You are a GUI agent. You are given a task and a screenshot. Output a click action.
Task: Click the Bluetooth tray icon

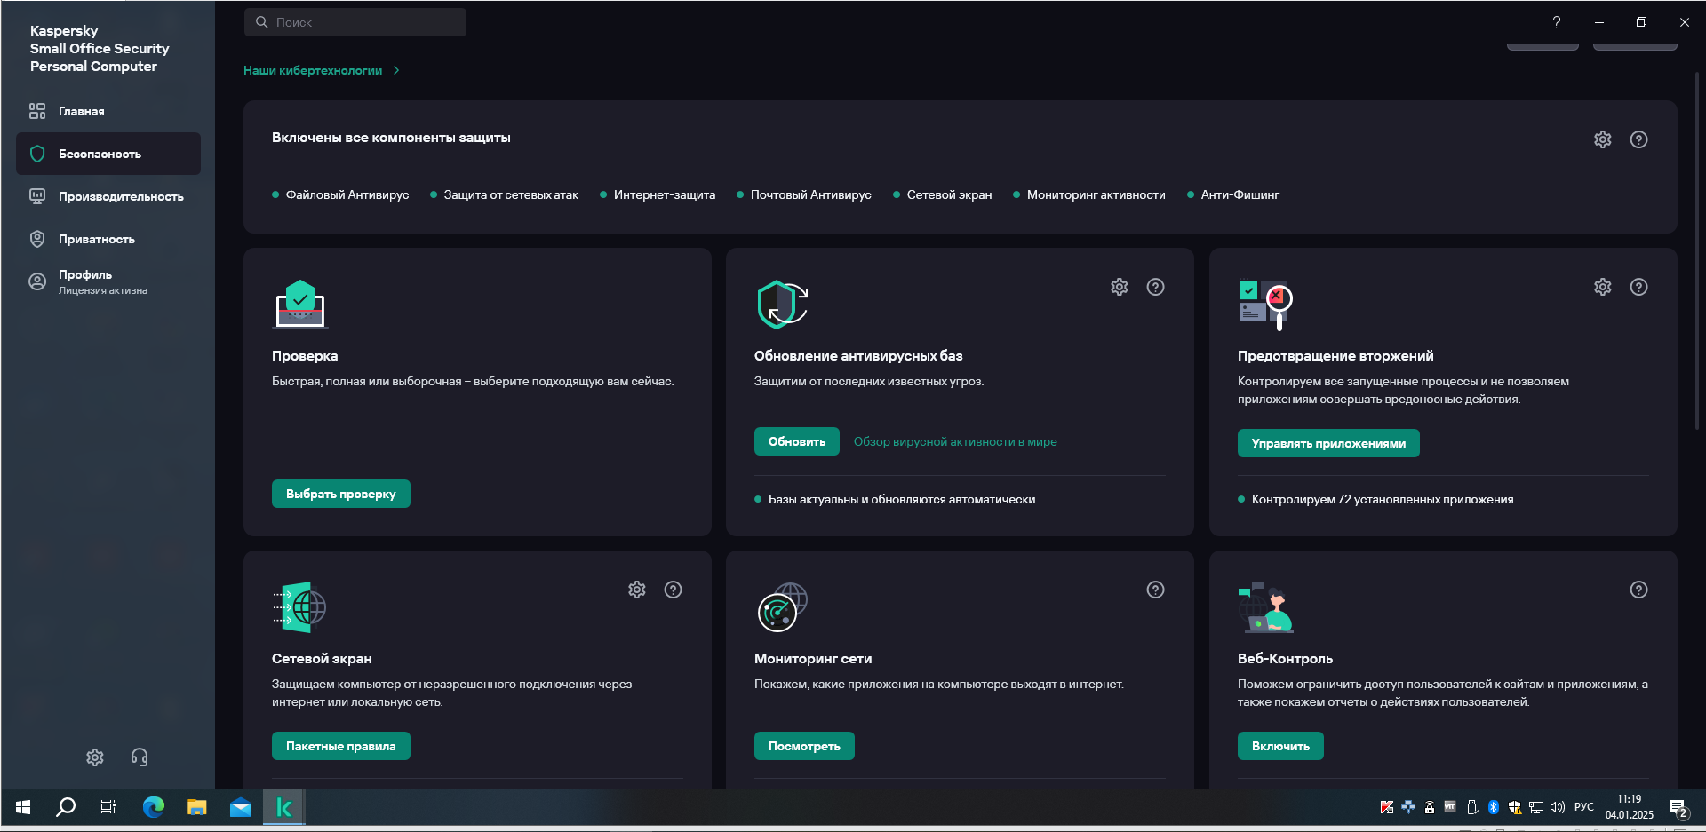[x=1493, y=807]
